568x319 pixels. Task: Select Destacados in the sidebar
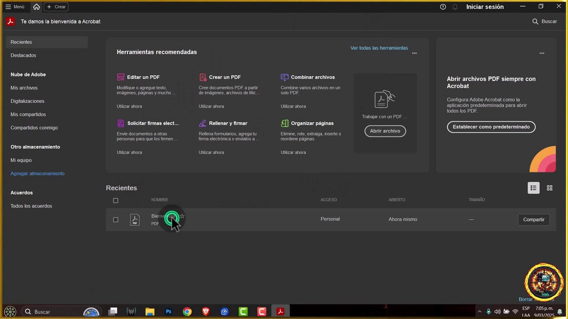(23, 55)
